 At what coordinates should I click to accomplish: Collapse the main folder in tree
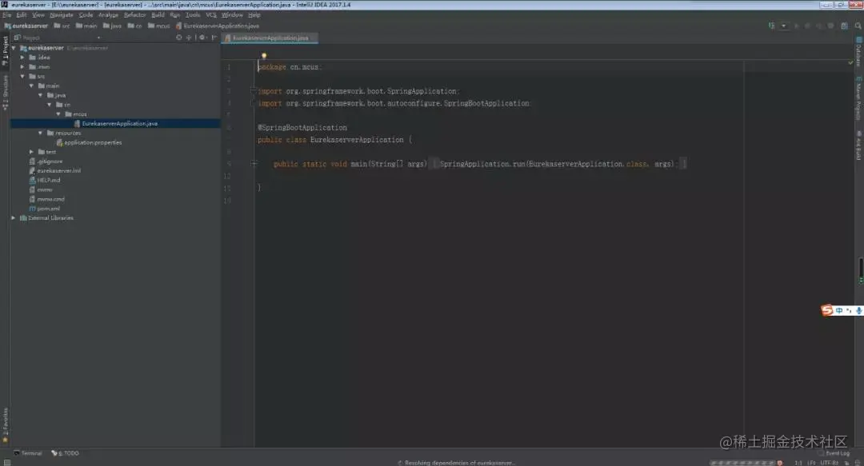(x=31, y=86)
